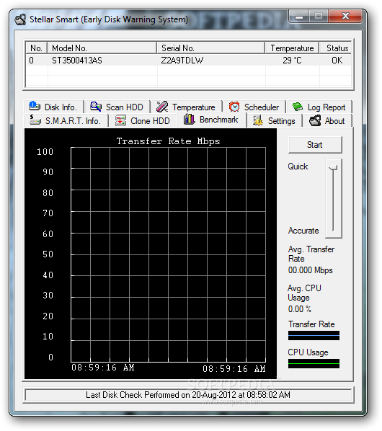This screenshot has height=431, width=382.
Task: Start the benchmark with the Start button
Action: coord(315,145)
